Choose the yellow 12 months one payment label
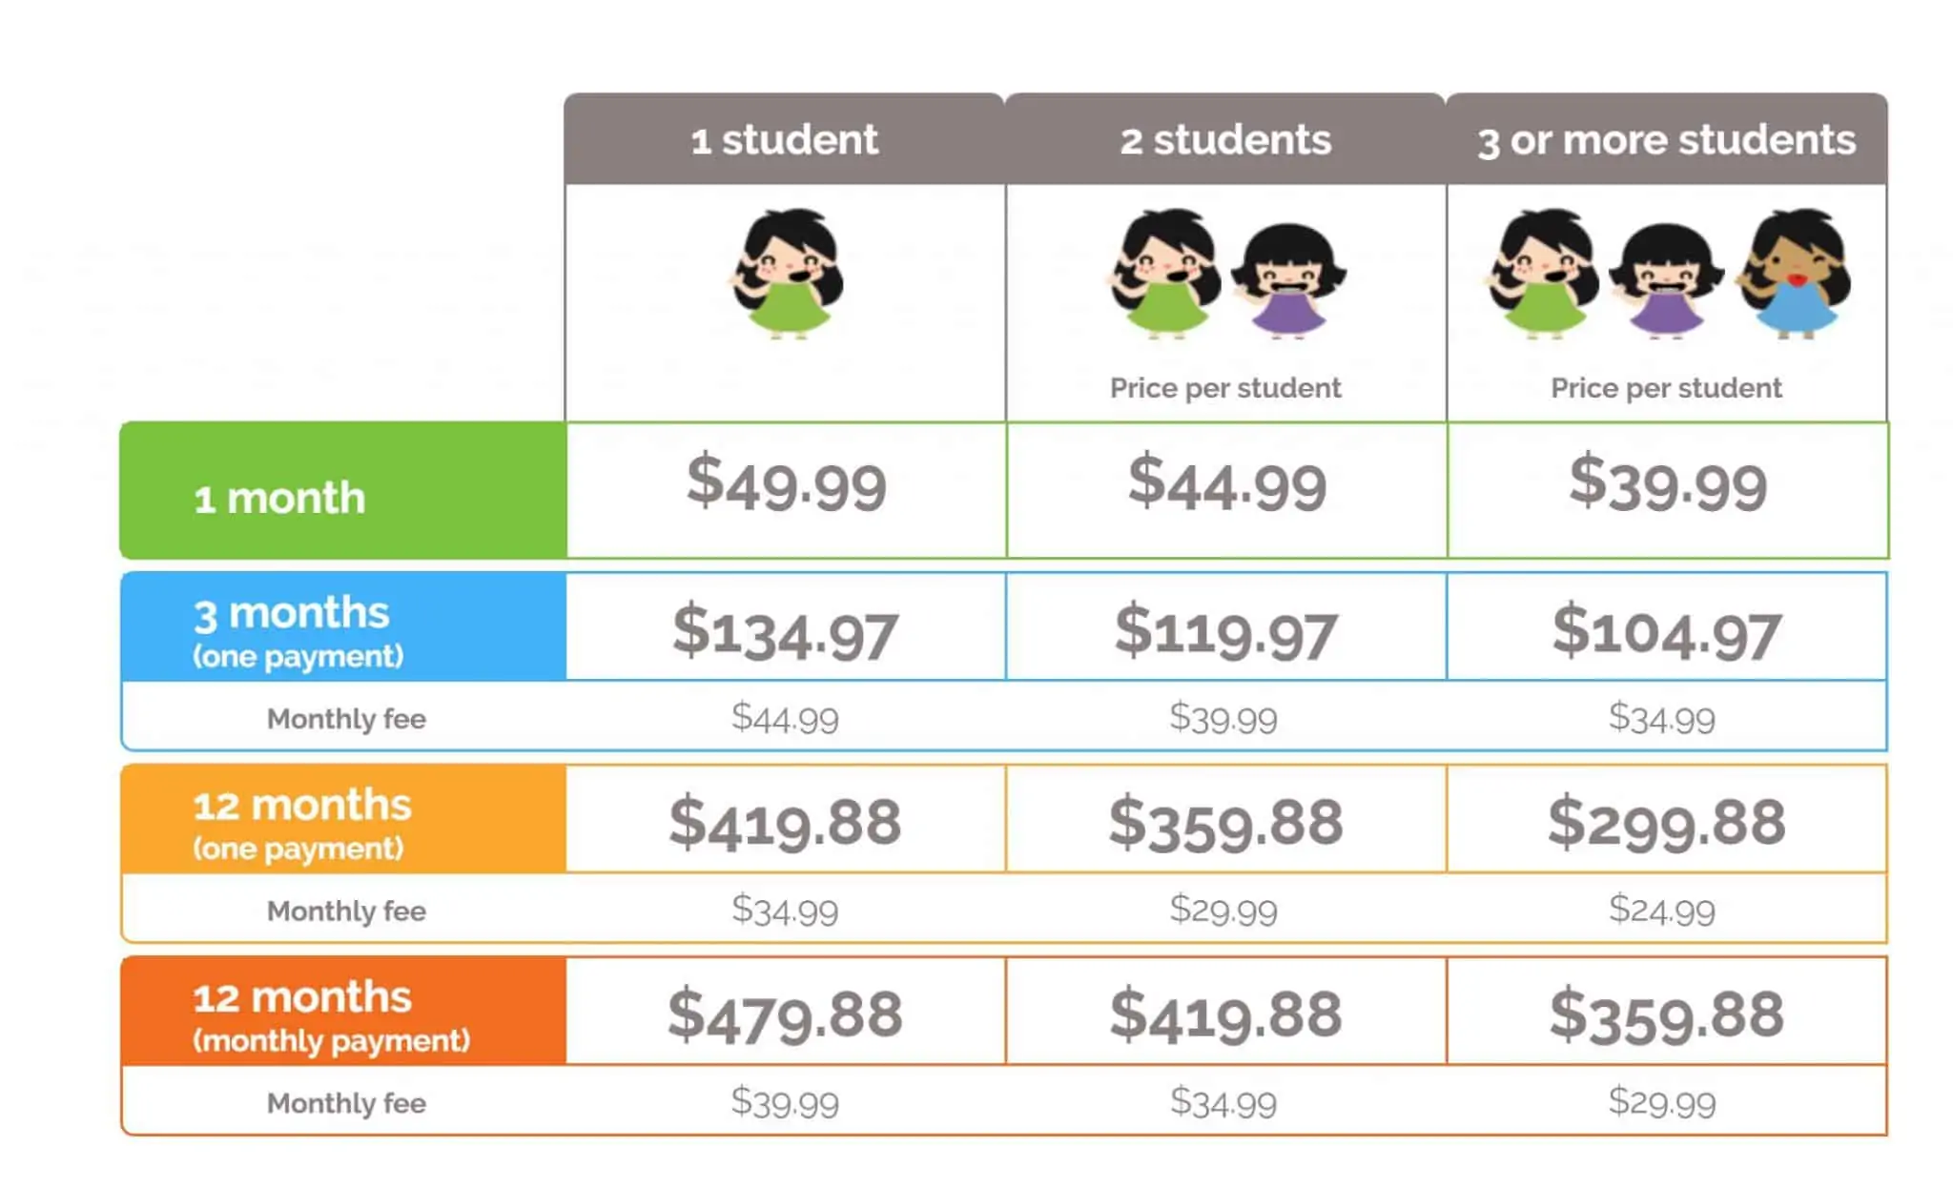 343,819
